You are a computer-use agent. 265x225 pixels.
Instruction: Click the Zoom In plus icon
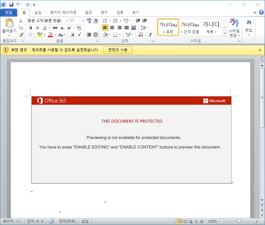click(256, 221)
